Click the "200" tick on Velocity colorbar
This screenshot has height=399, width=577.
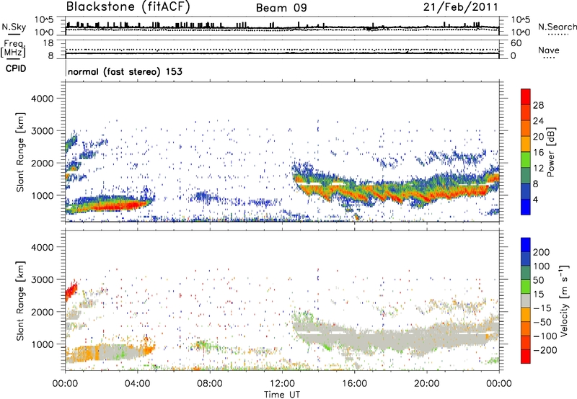542,252
